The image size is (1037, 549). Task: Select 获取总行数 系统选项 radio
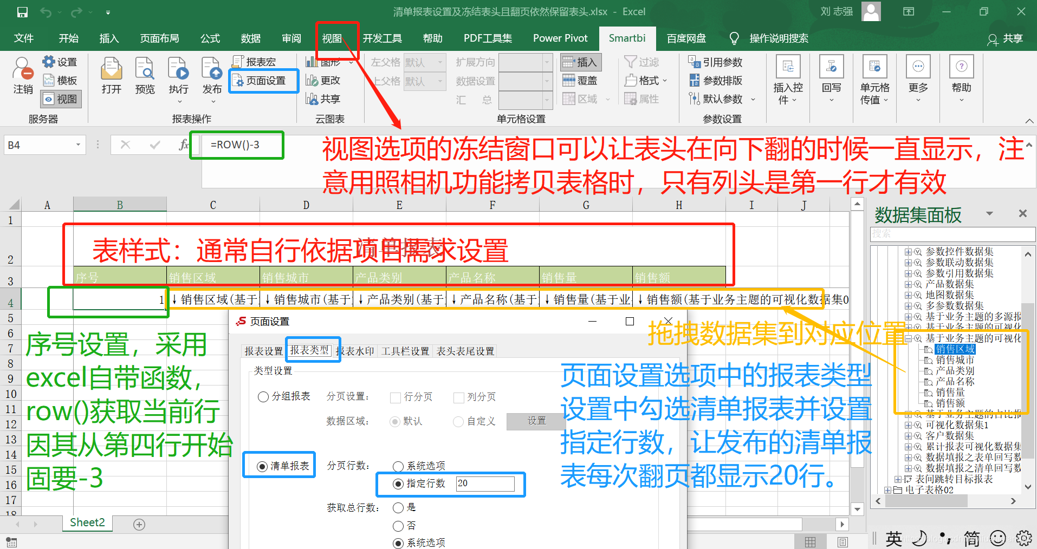pyautogui.click(x=398, y=543)
